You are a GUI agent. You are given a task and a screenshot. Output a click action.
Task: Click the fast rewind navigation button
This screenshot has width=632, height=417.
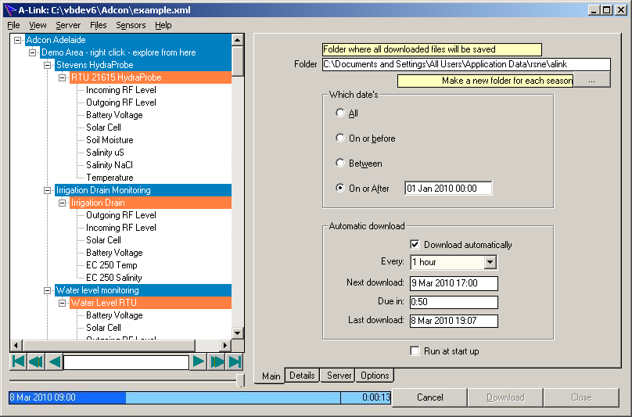pyautogui.click(x=36, y=361)
